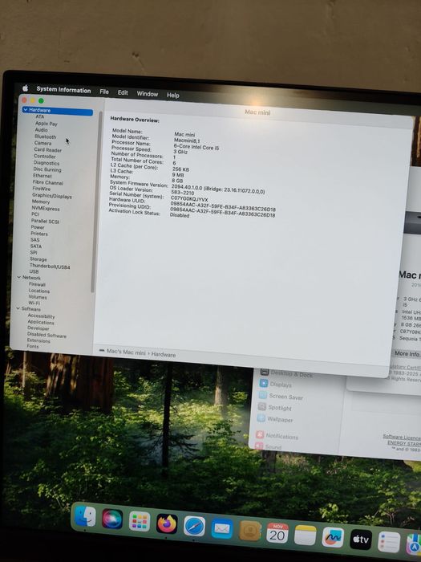Open Finder from the Dock
The image size is (421, 562).
pos(85,516)
